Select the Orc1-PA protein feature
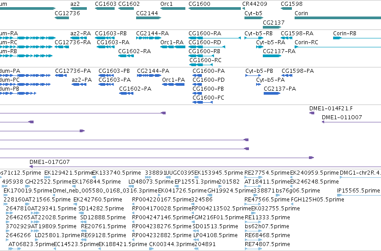Image resolution: width=381 pixels, height=251 pixels. [x=173, y=84]
